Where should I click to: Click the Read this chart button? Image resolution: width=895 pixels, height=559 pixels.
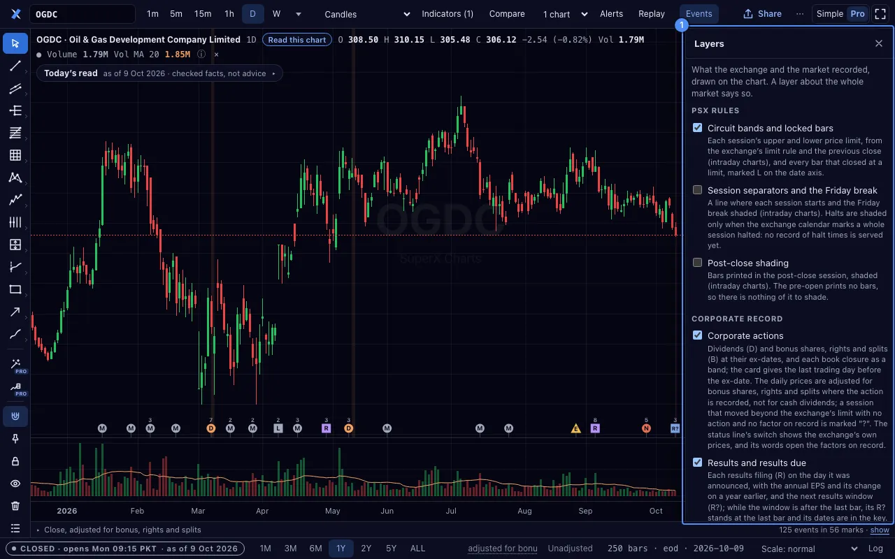pos(297,40)
